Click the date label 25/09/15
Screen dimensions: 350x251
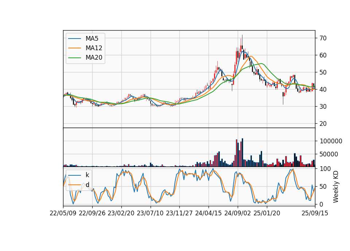click(x=315, y=213)
